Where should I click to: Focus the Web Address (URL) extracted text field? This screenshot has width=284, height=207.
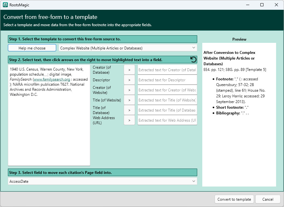[x=167, y=120]
